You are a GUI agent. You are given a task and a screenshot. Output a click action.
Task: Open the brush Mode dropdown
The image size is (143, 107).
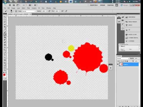(29, 11)
